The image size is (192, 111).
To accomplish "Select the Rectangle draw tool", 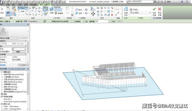I will pyautogui.click(x=30, y=8).
